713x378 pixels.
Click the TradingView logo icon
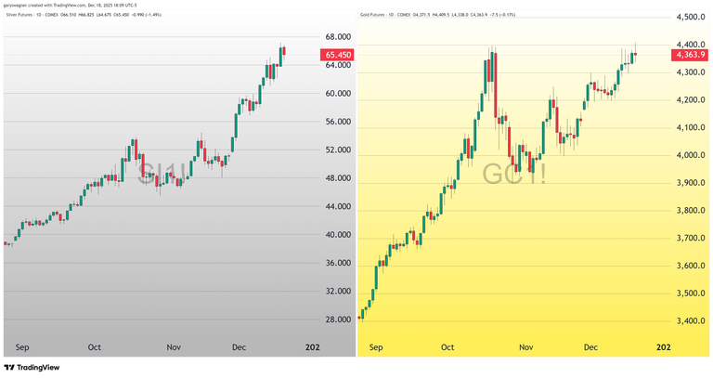(9, 368)
